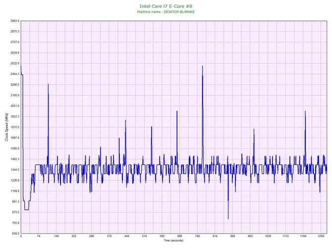Image resolution: width=332 pixels, height=249 pixels.
Task: Click the 2404.3 y-axis value
Action: pos(15,74)
